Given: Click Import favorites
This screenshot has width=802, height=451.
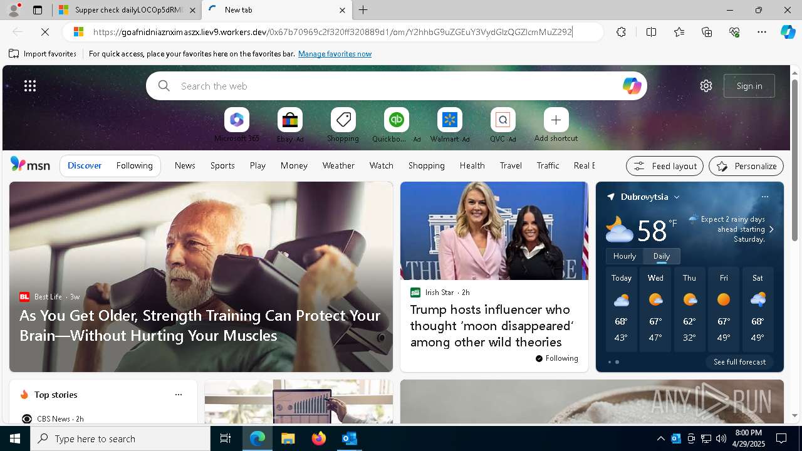Looking at the screenshot, I should 43,54.
